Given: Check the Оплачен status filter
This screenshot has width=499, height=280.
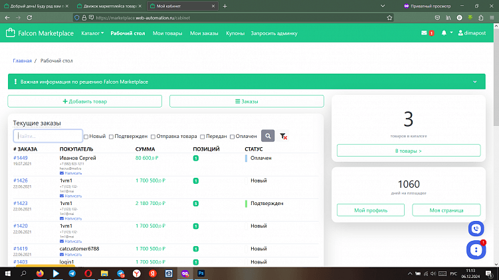Looking at the screenshot, I should pos(233,137).
